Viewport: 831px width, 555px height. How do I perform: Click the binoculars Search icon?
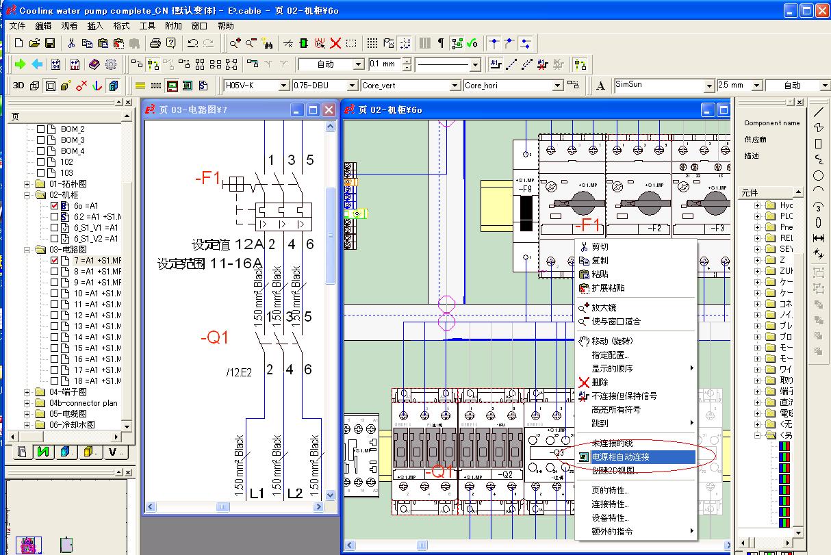(x=268, y=43)
